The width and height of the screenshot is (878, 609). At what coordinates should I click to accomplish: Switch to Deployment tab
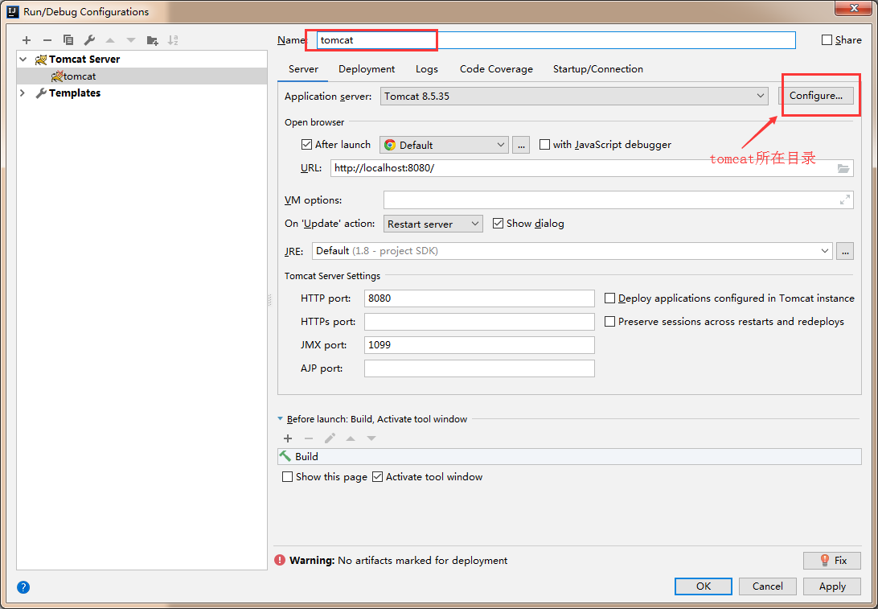tap(367, 69)
